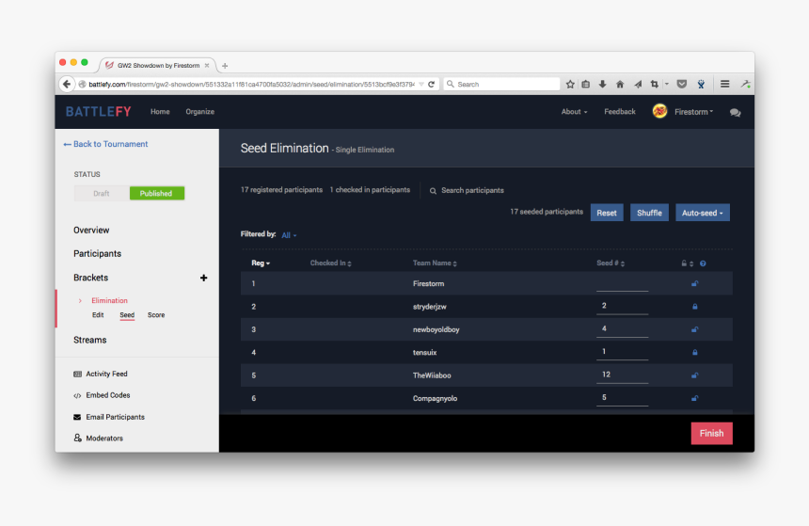The height and width of the screenshot is (526, 809).
Task: Open the Participants section
Action: point(97,254)
